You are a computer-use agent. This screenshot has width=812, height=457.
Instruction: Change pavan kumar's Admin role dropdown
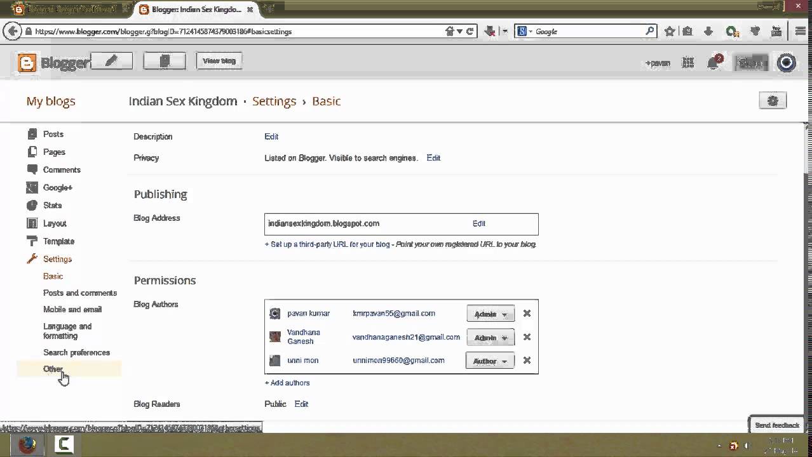coord(491,314)
